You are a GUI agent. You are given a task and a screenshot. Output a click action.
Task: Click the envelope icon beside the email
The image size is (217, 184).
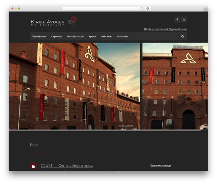coord(145,29)
